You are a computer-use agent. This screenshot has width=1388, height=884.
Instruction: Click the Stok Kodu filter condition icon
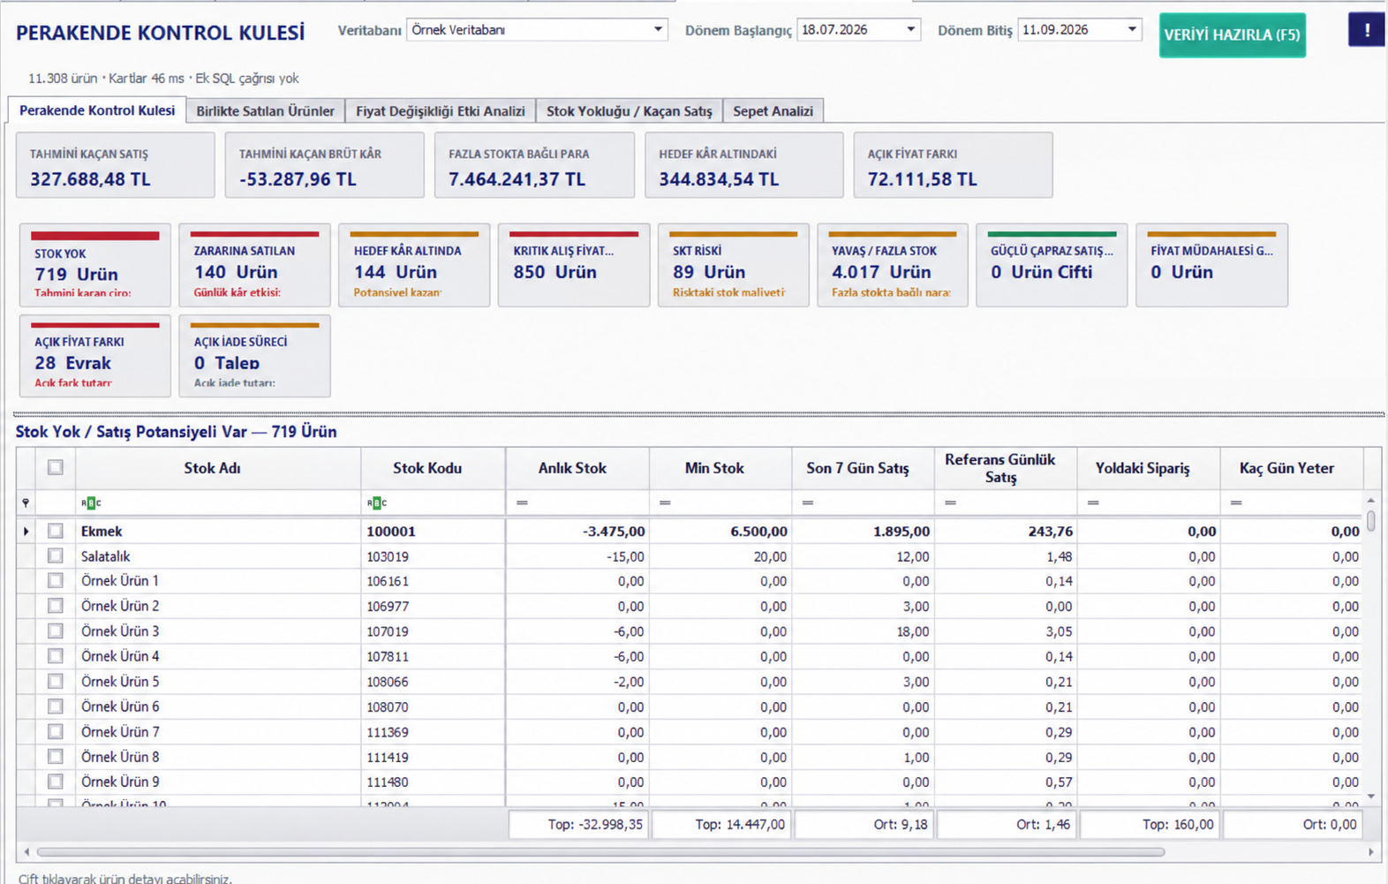point(377,502)
